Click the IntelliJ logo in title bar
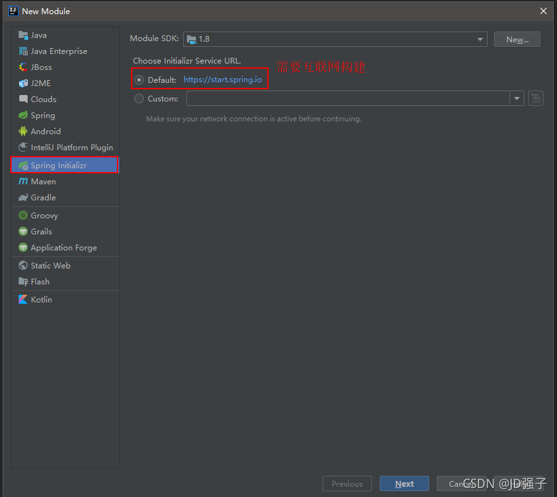Screen dimensions: 557x497 13,11
